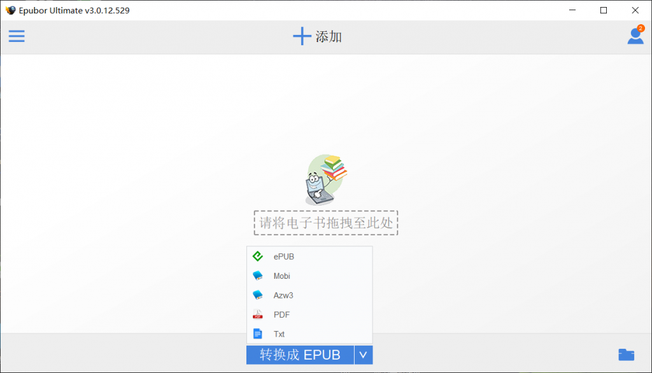The width and height of the screenshot is (652, 373).
Task: Choose Azw3 as the output format
Action: tap(283, 295)
